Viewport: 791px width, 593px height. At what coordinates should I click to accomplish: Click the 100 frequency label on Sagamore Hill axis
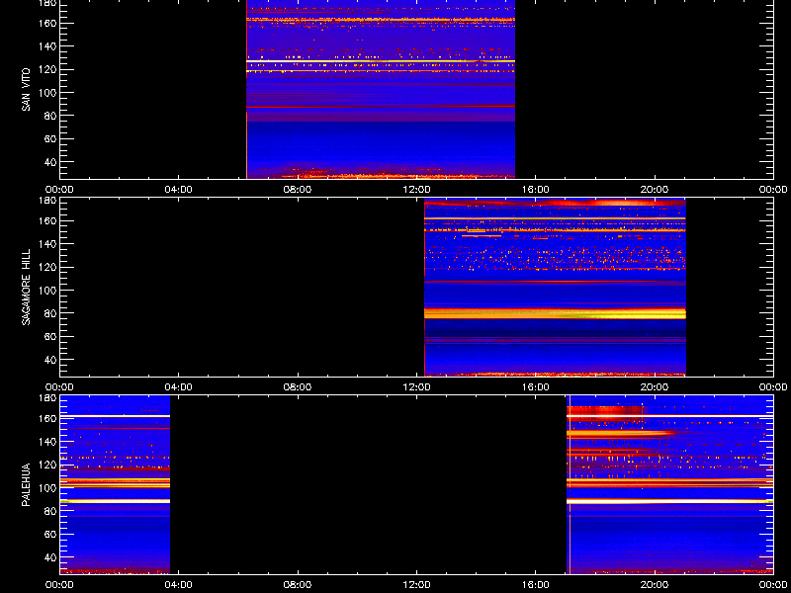47,291
